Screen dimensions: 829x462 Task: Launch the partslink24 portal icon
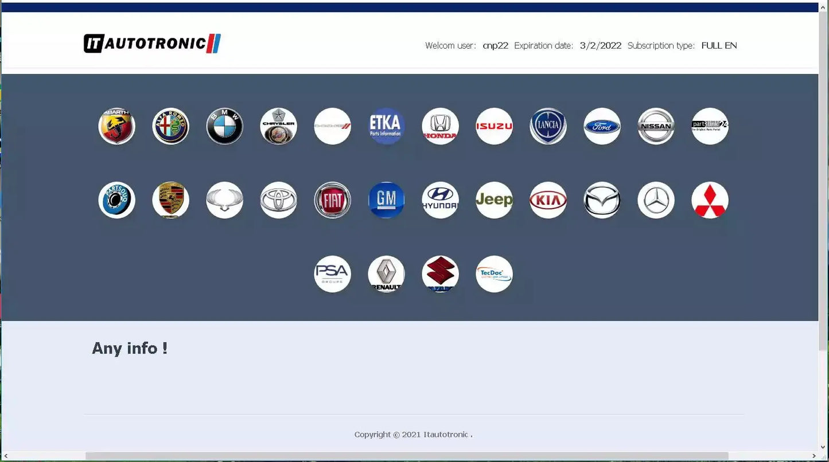[710, 126]
